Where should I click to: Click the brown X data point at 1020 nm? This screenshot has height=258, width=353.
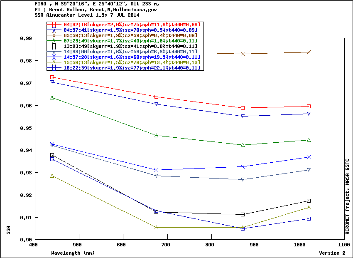point(309,52)
